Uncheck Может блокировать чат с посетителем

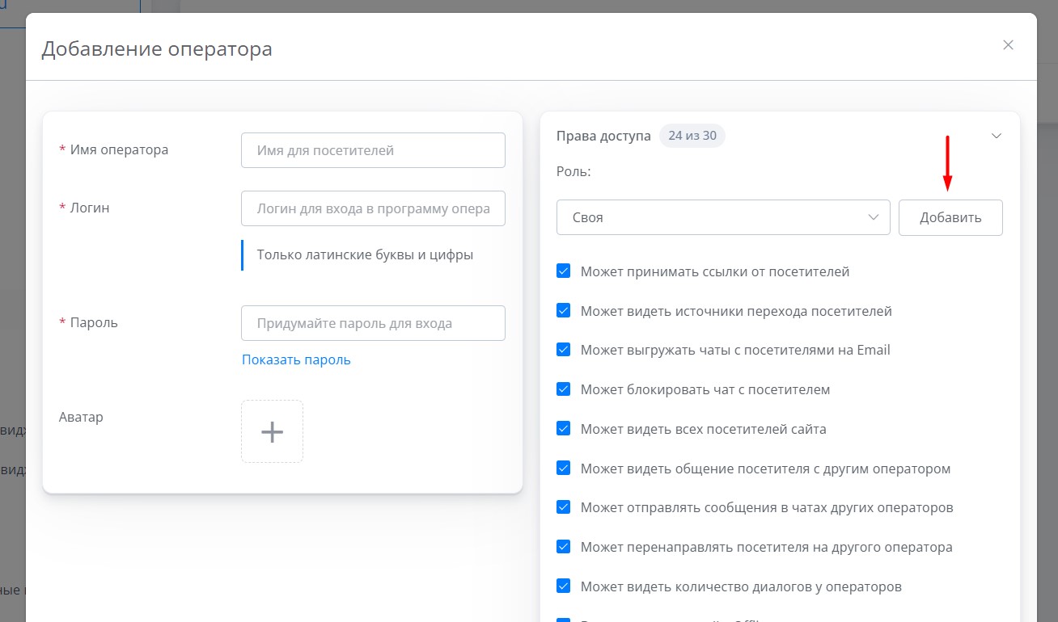pyautogui.click(x=564, y=389)
